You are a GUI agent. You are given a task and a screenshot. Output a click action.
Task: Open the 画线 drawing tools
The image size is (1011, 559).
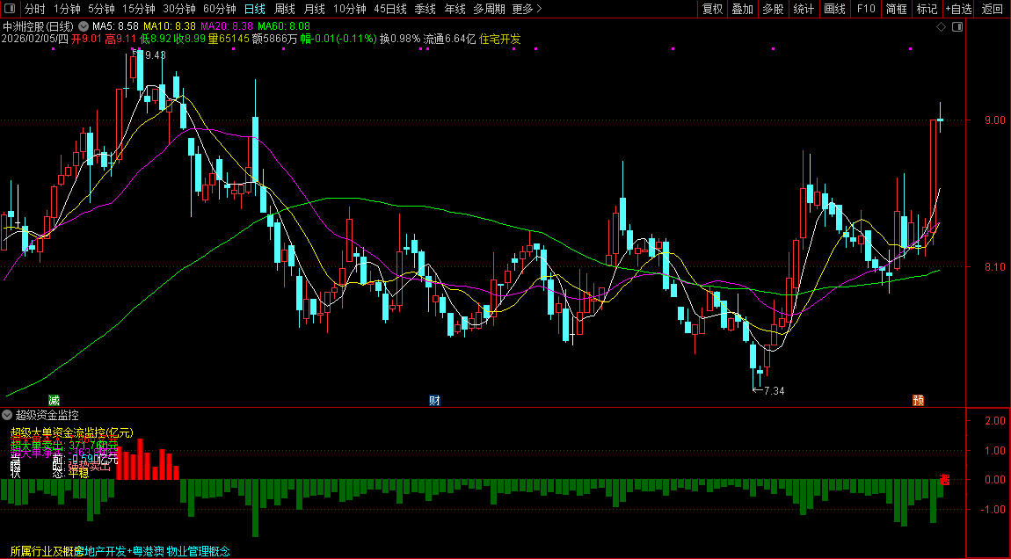pos(833,9)
